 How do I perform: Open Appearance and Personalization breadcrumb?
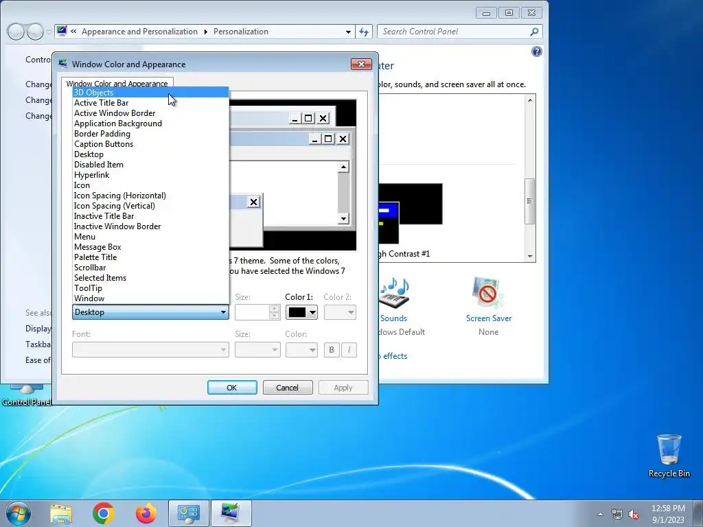click(139, 32)
